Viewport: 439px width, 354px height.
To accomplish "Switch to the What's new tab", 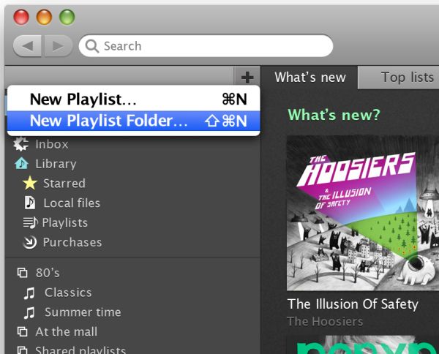I will [310, 78].
